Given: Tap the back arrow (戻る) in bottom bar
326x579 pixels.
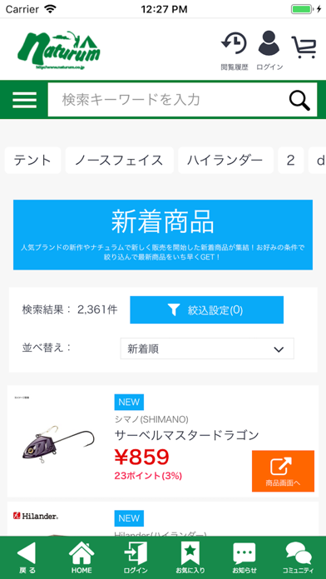Looking at the screenshot, I should (x=27, y=557).
